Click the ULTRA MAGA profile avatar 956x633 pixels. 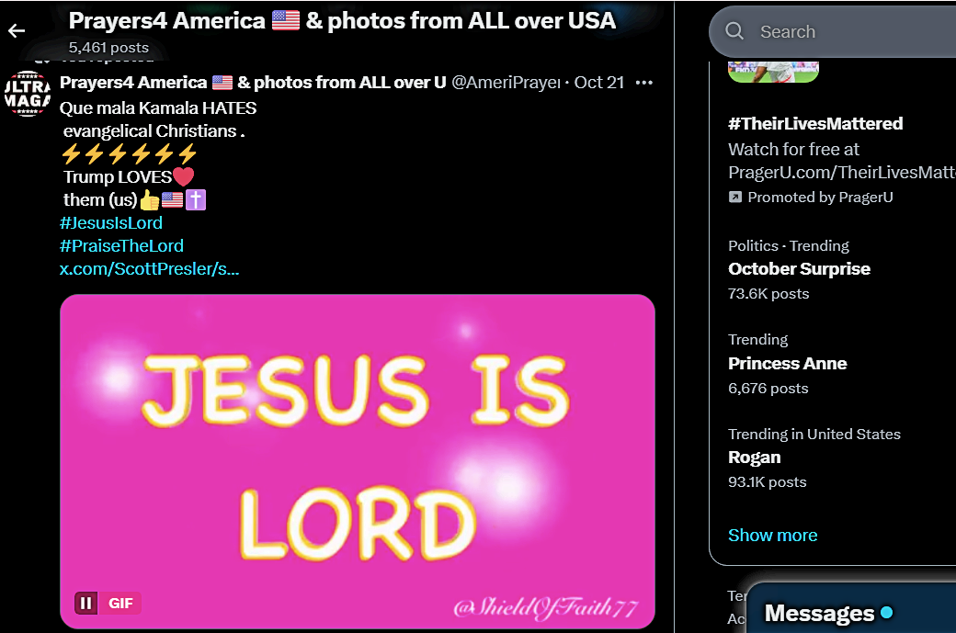click(x=28, y=93)
